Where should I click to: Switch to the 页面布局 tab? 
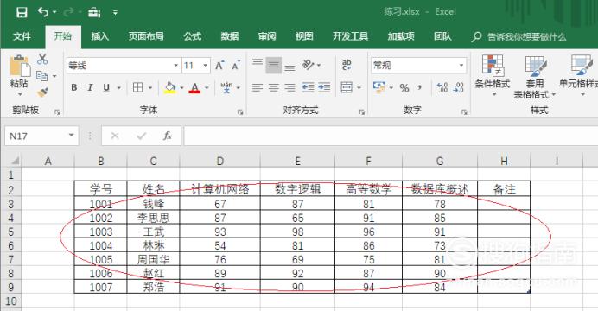(x=146, y=36)
